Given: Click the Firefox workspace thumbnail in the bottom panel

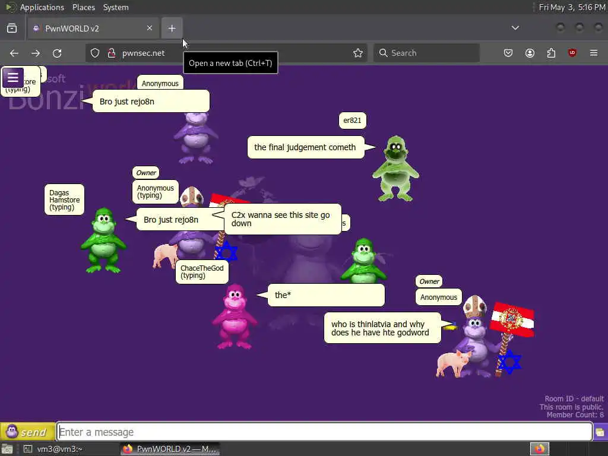Looking at the screenshot, I should pyautogui.click(x=540, y=449).
